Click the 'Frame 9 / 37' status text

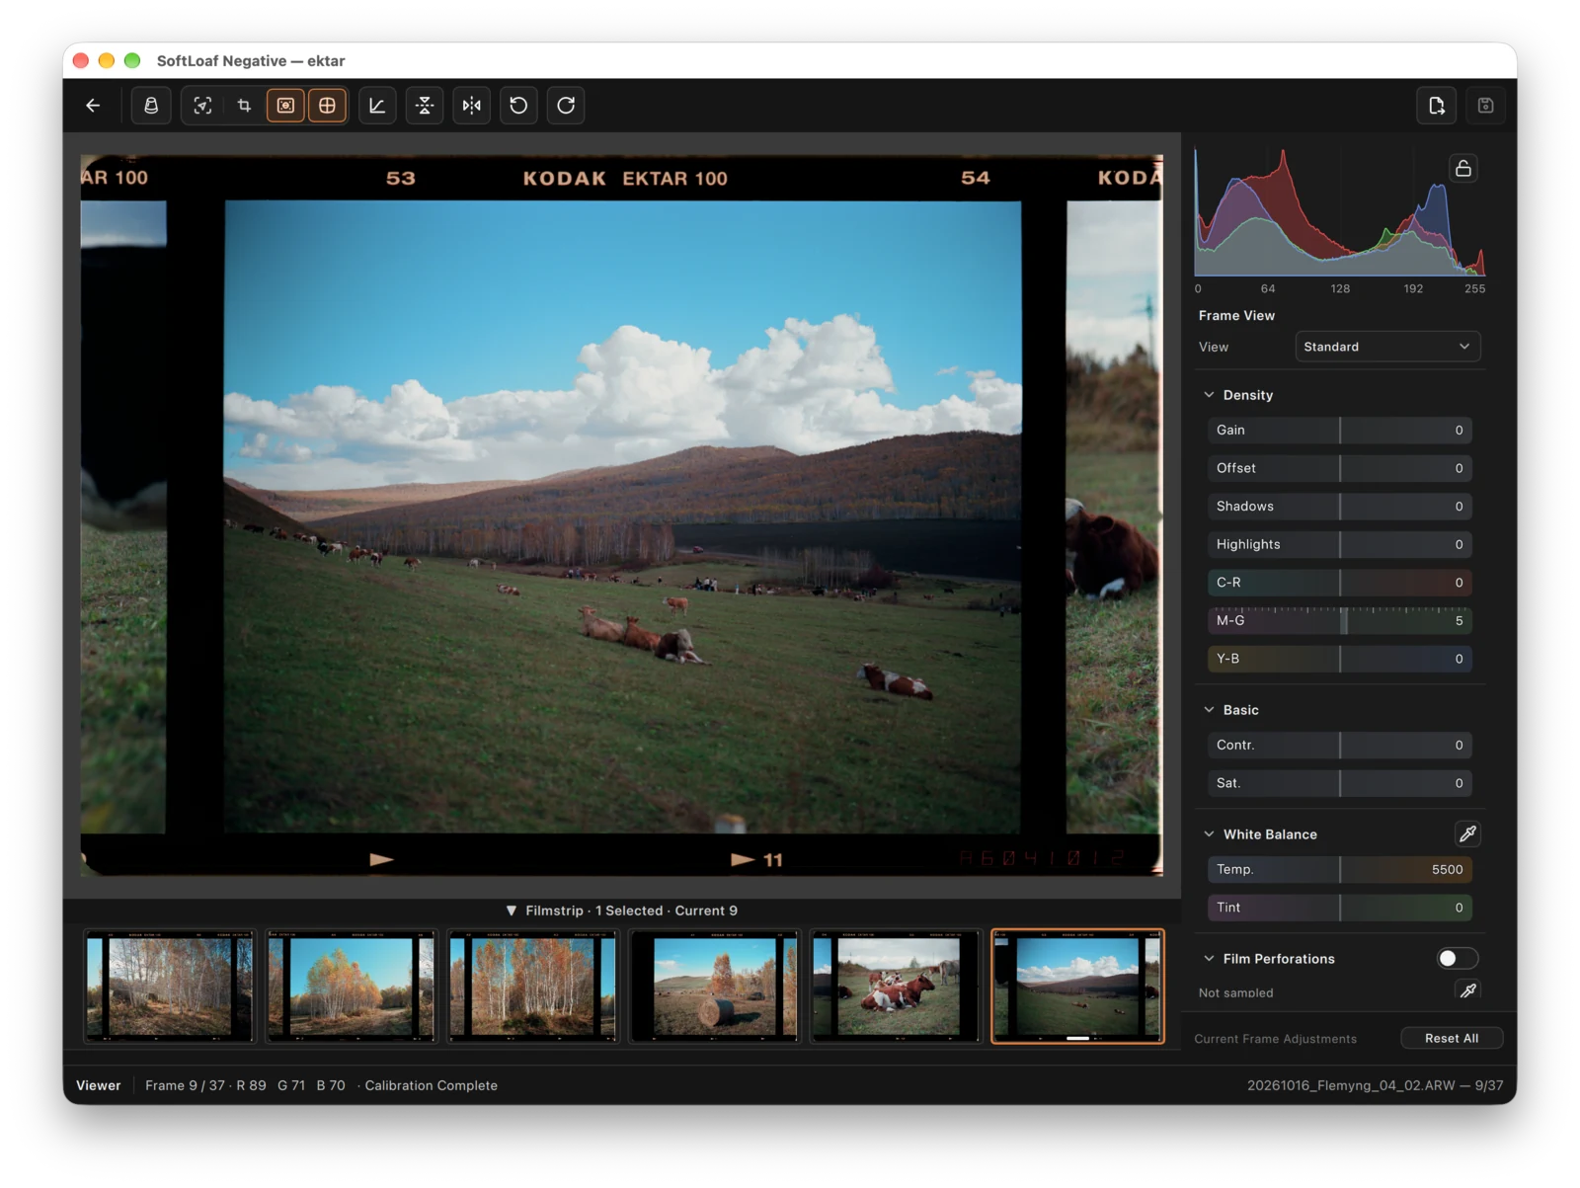point(185,1085)
